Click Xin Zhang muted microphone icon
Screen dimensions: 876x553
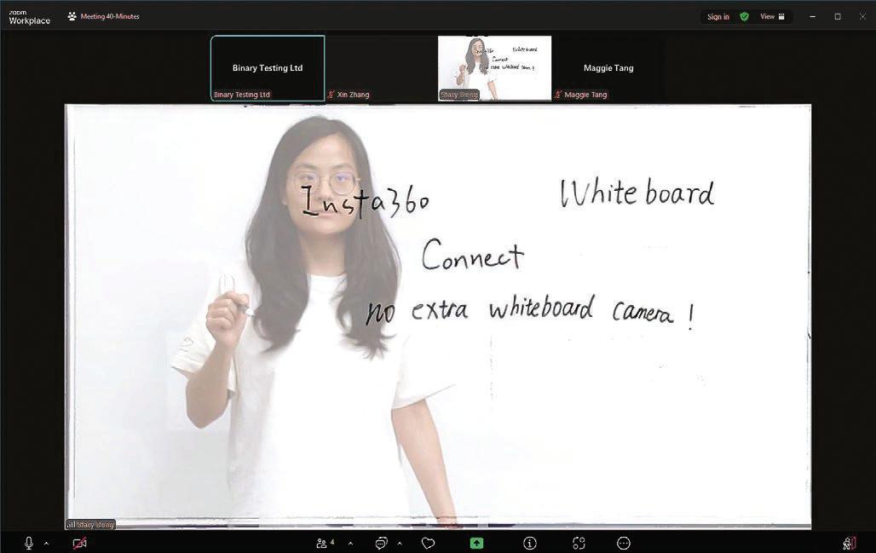click(331, 95)
